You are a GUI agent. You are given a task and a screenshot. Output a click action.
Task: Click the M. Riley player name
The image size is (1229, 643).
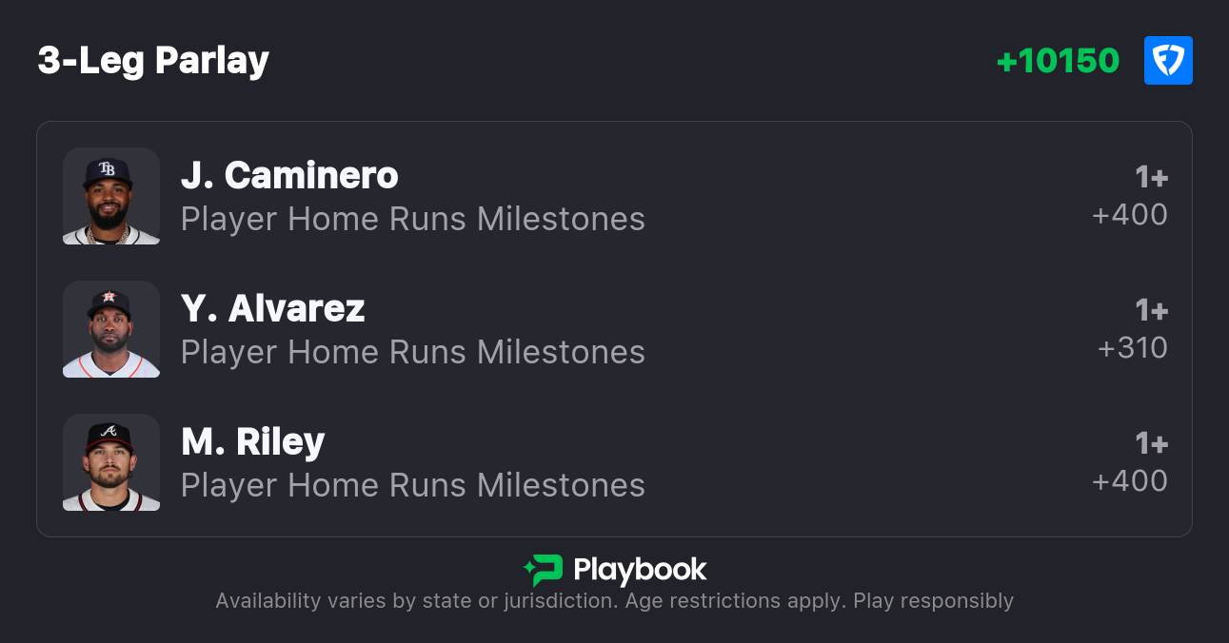click(x=253, y=441)
